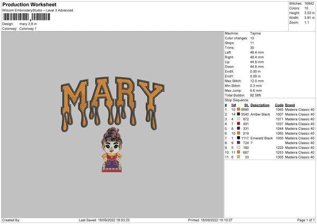Select the embroidered doll figure
Viewport: 317px width, 224px height.
tap(112, 150)
